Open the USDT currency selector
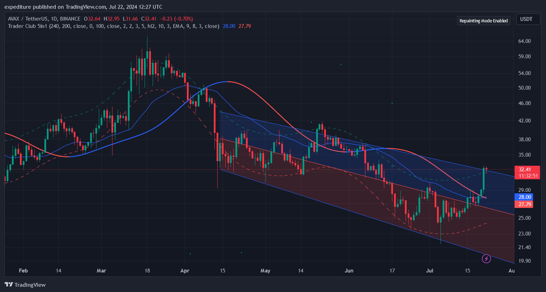The width and height of the screenshot is (546, 292). click(526, 19)
